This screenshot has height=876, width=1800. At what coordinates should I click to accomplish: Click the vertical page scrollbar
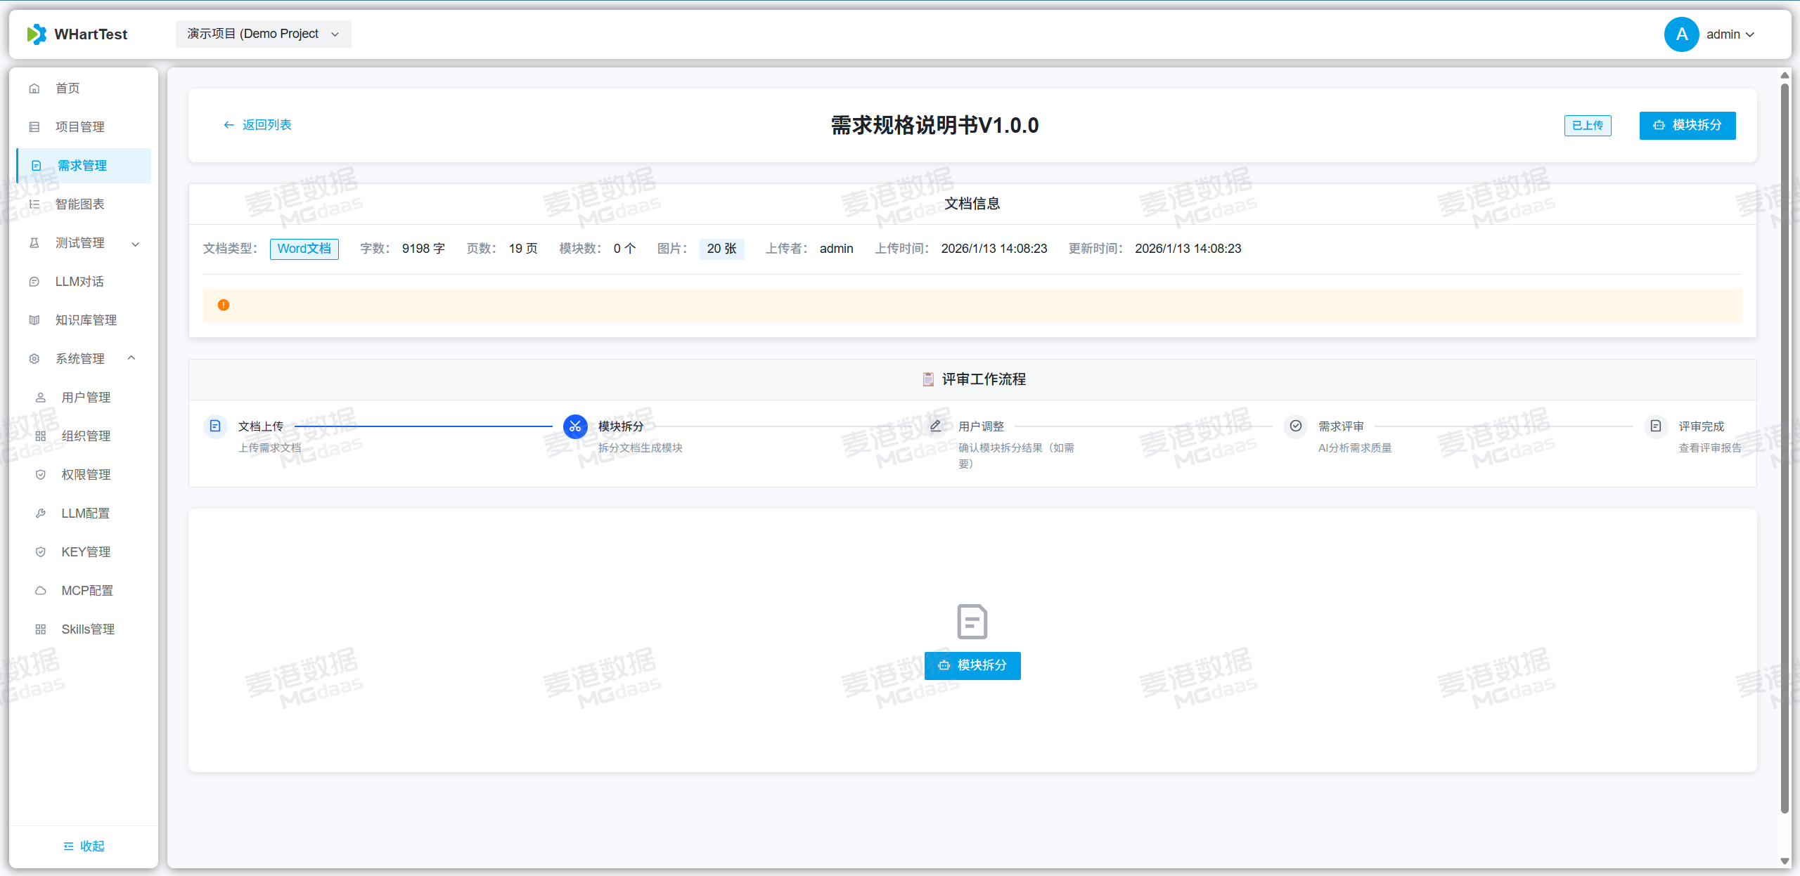tap(1784, 450)
